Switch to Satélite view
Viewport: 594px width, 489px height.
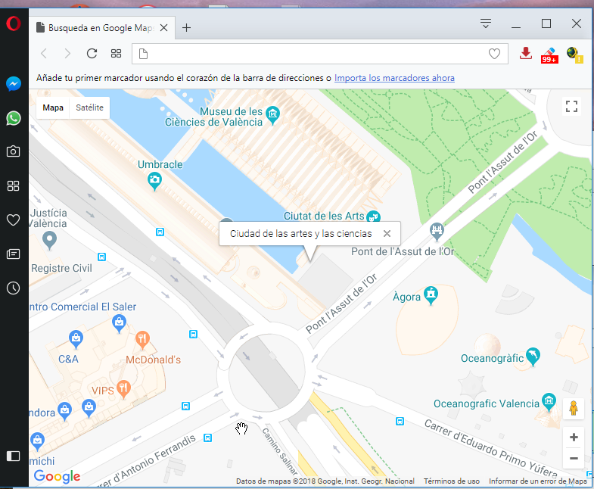click(89, 107)
